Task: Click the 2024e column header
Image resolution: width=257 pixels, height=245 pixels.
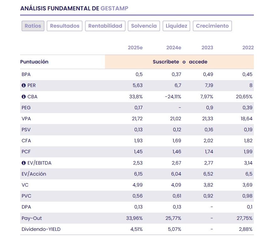Action: [174, 48]
